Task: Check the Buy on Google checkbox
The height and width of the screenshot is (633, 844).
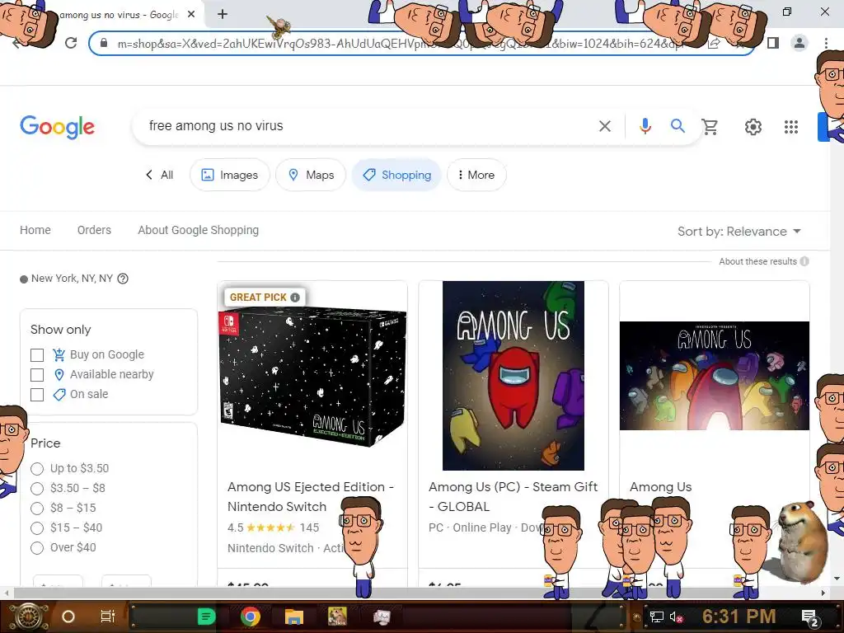Action: tap(37, 355)
